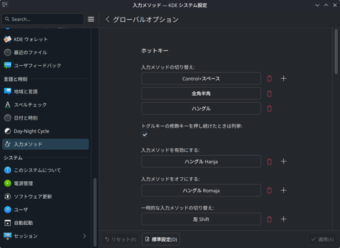This screenshot has width=340, height=248.
Task: Expand the セッション submenu arrow
Action: pyautogui.click(x=84, y=236)
